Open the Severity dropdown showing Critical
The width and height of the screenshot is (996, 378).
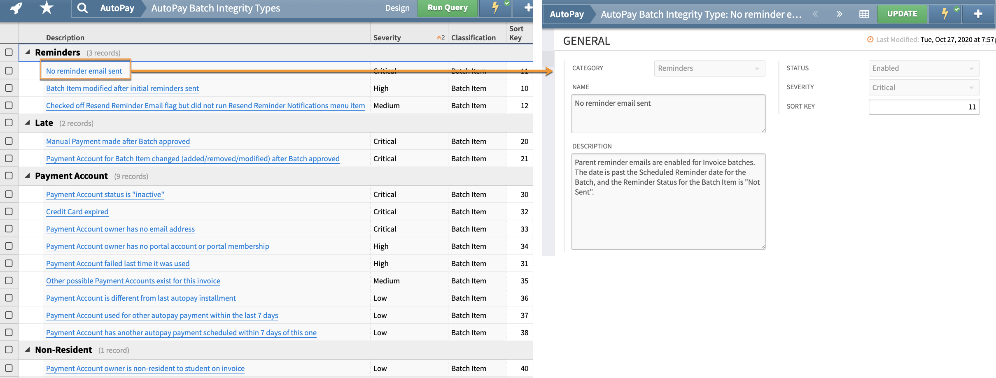tap(924, 88)
